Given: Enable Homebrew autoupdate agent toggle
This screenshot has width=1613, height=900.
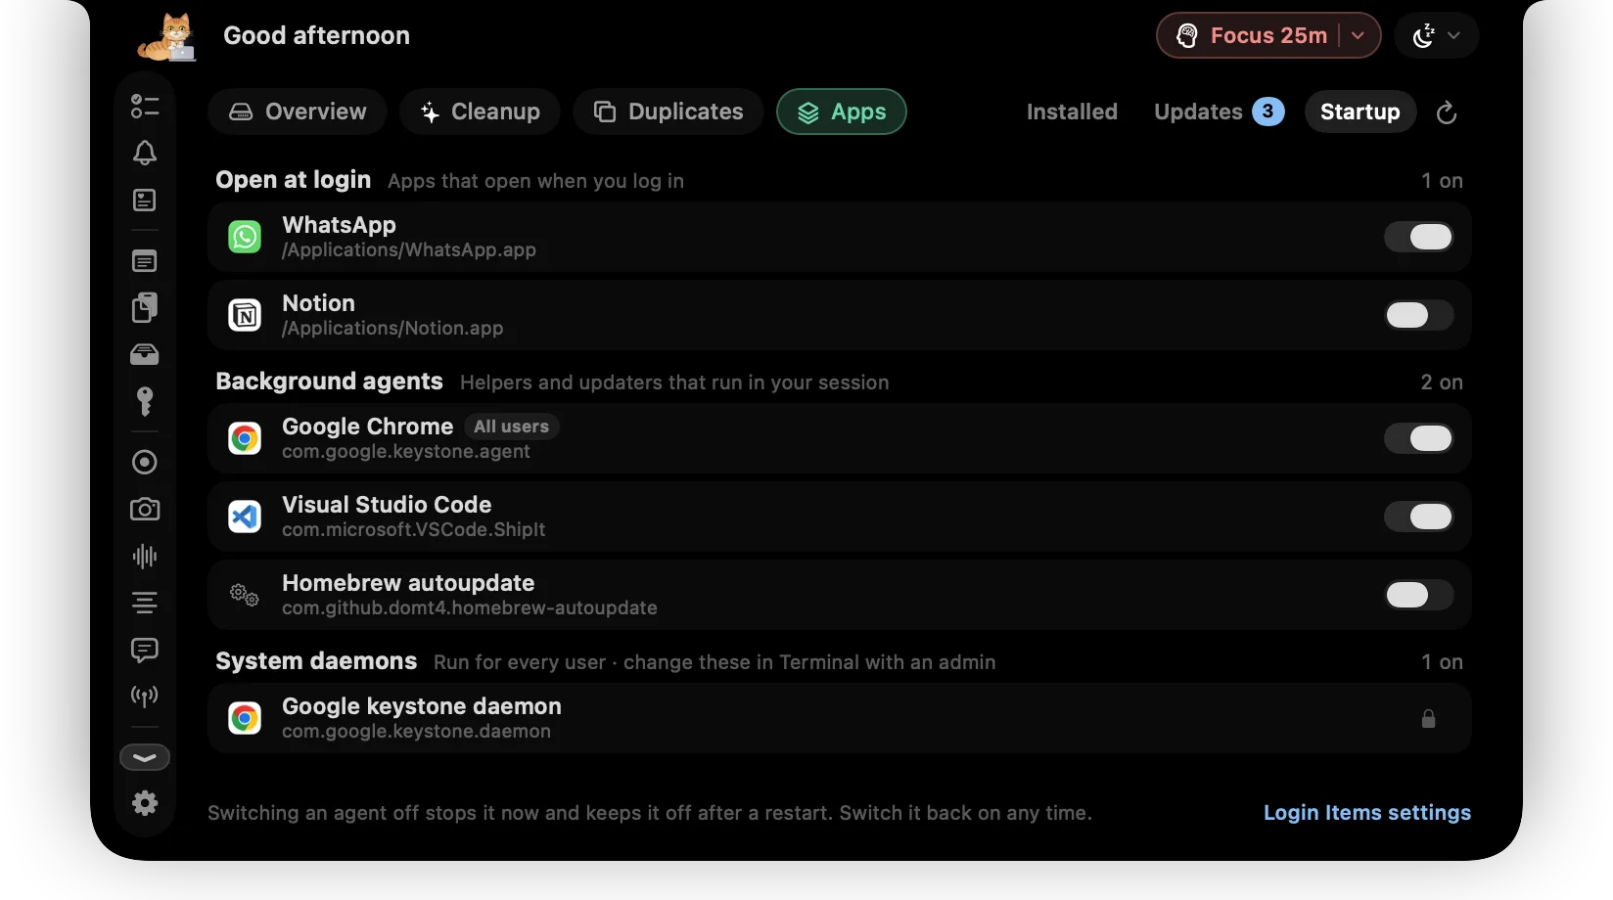Looking at the screenshot, I should 1418,595.
